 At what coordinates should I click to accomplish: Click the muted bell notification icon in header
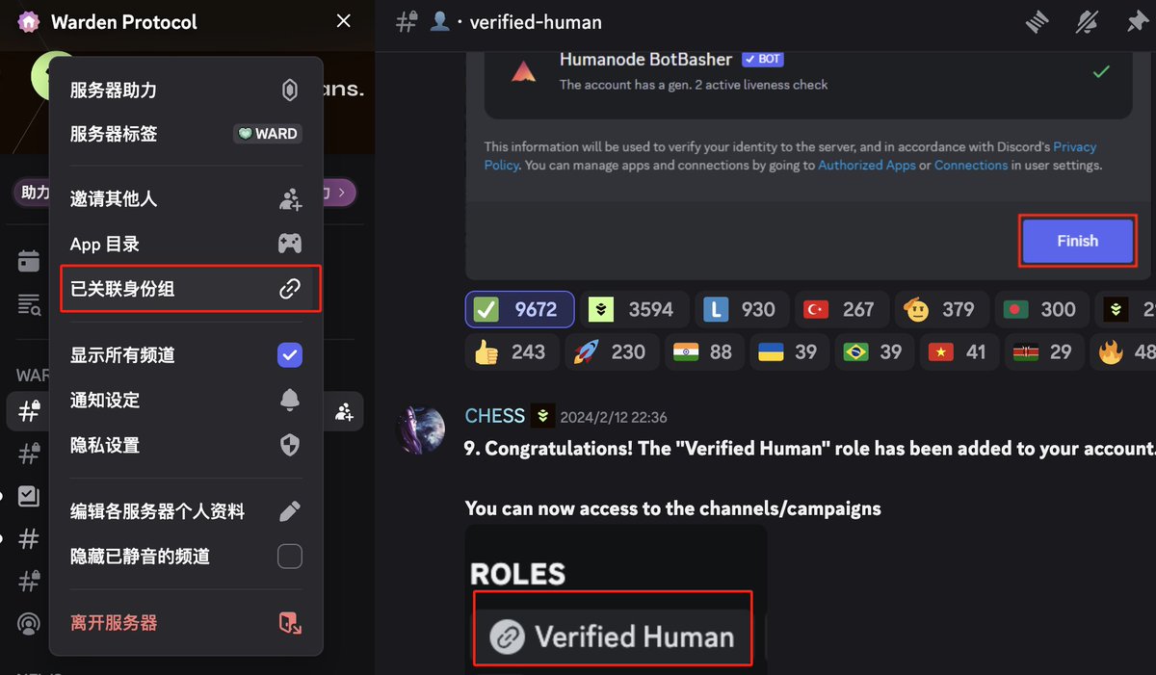coord(1089,22)
